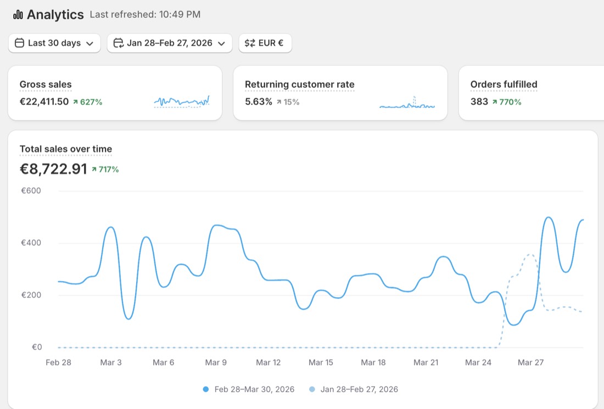The height and width of the screenshot is (409, 604).
Task: Click the €200 y-axis label
Action: point(31,295)
